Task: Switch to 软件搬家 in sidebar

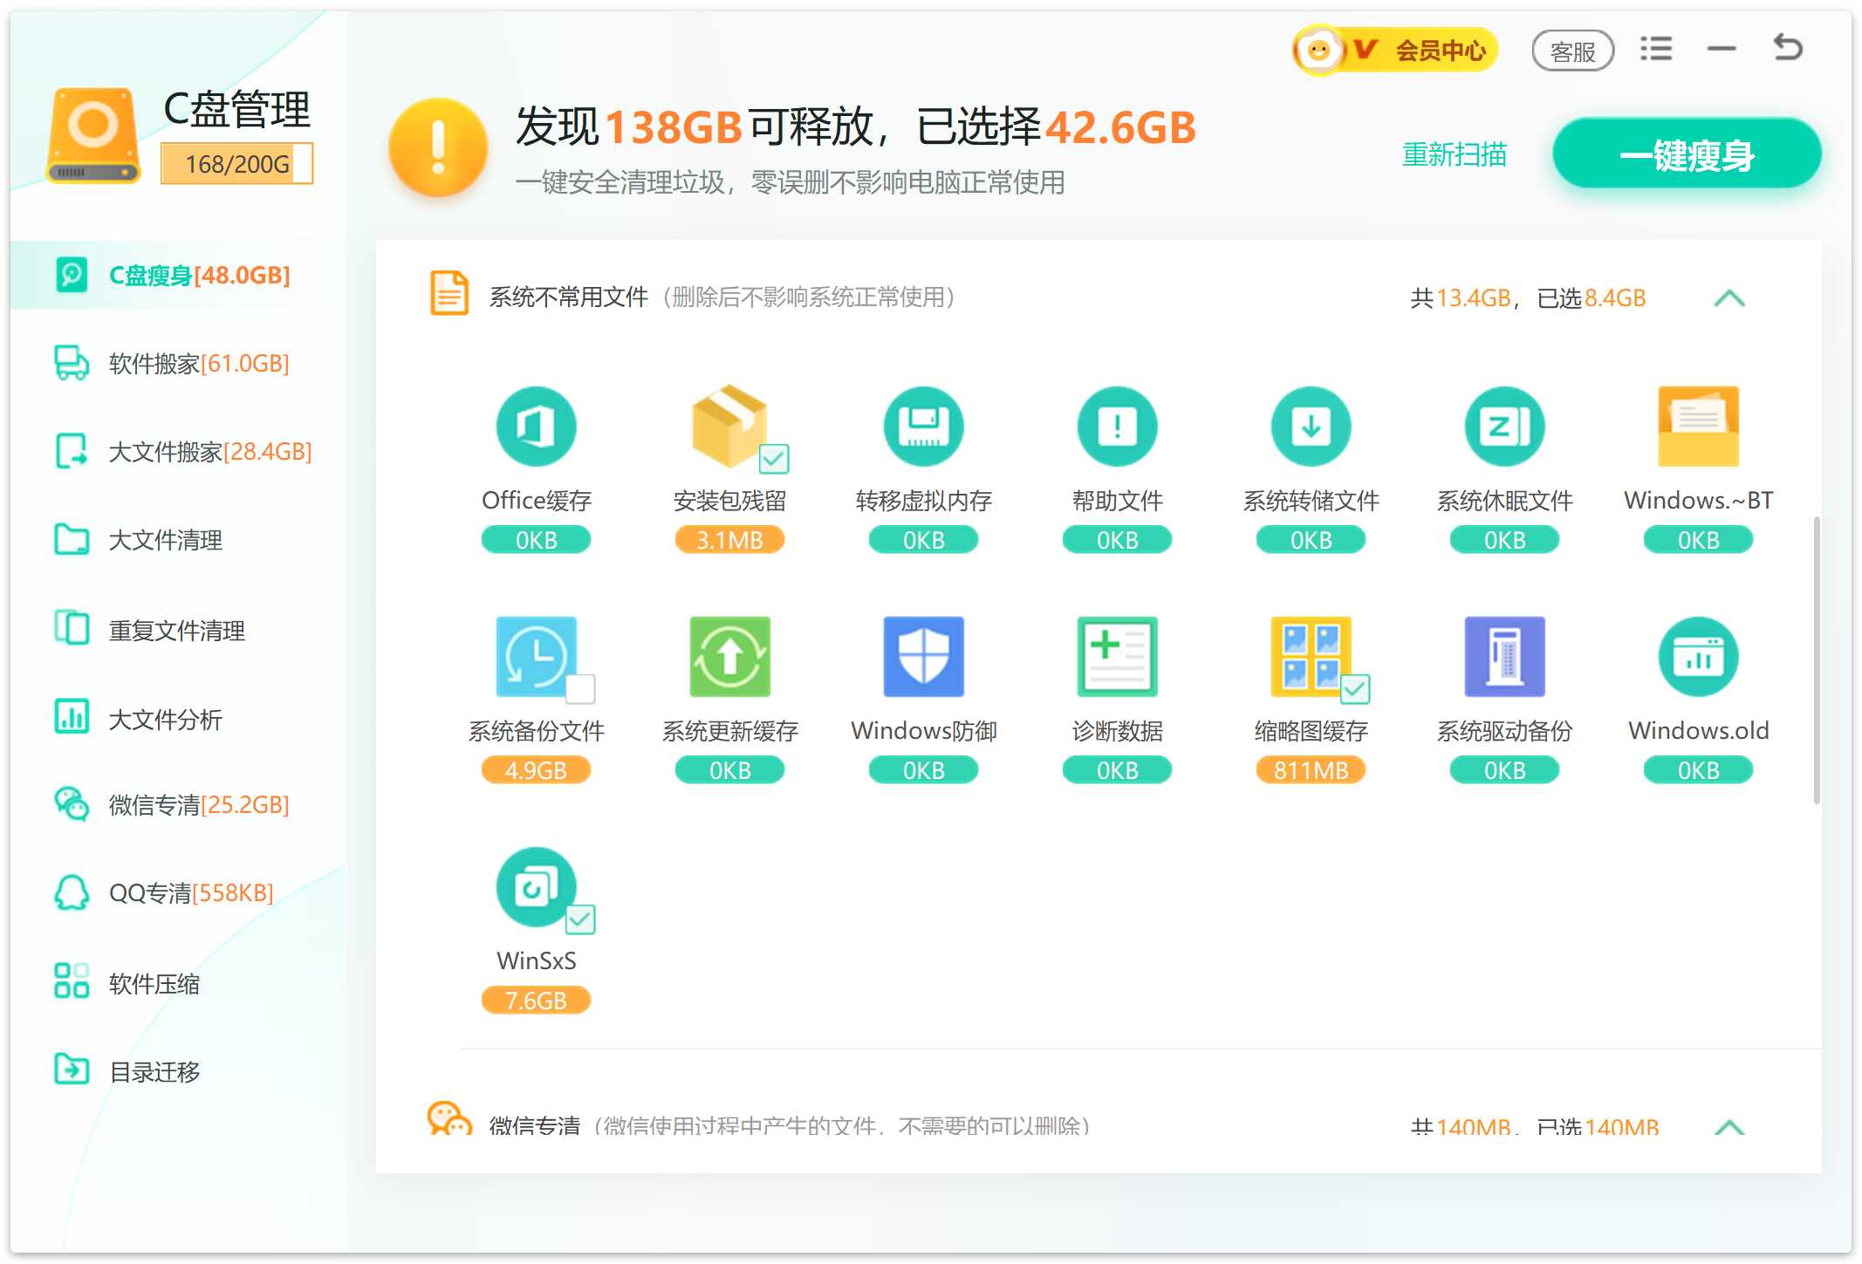Action: tap(178, 363)
